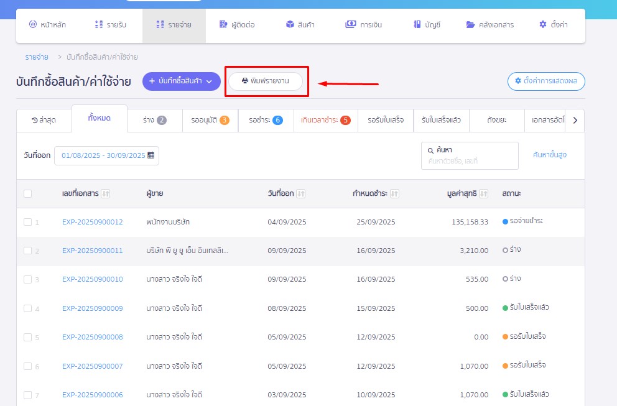The image size is (617, 406).
Task: Switch to the เกินเวลาชำระ tab
Action: (x=326, y=121)
